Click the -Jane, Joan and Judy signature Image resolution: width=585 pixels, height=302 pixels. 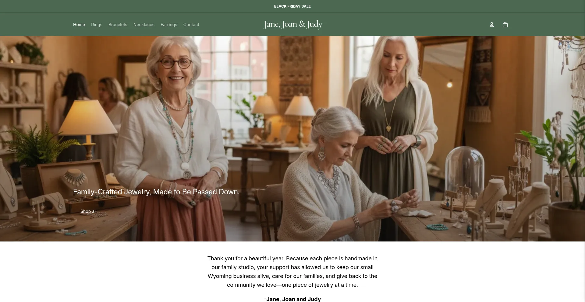(292, 299)
